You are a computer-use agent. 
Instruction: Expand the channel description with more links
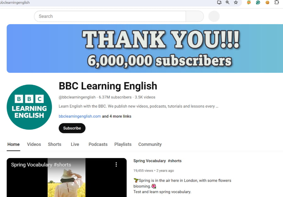(x=116, y=116)
